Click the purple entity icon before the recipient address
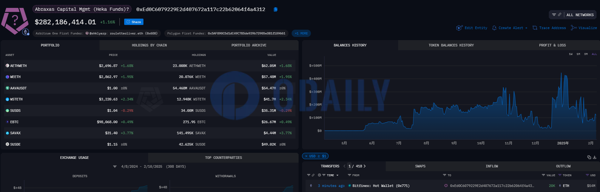This screenshot has height=192, width=600. tap(446, 186)
